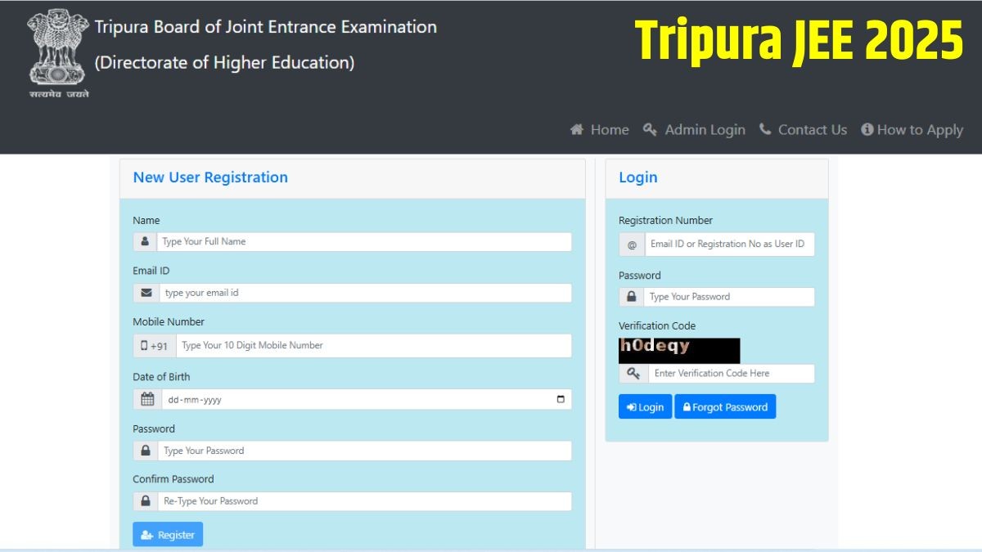
Task: Open How to Apply instructions
Action: (x=912, y=130)
